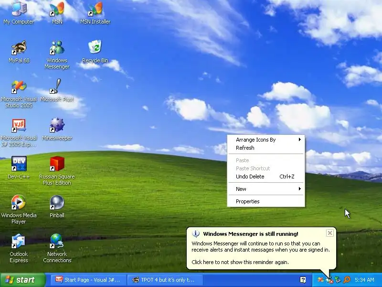
Task: Choose Refresh from the context menu
Action: tap(266, 148)
